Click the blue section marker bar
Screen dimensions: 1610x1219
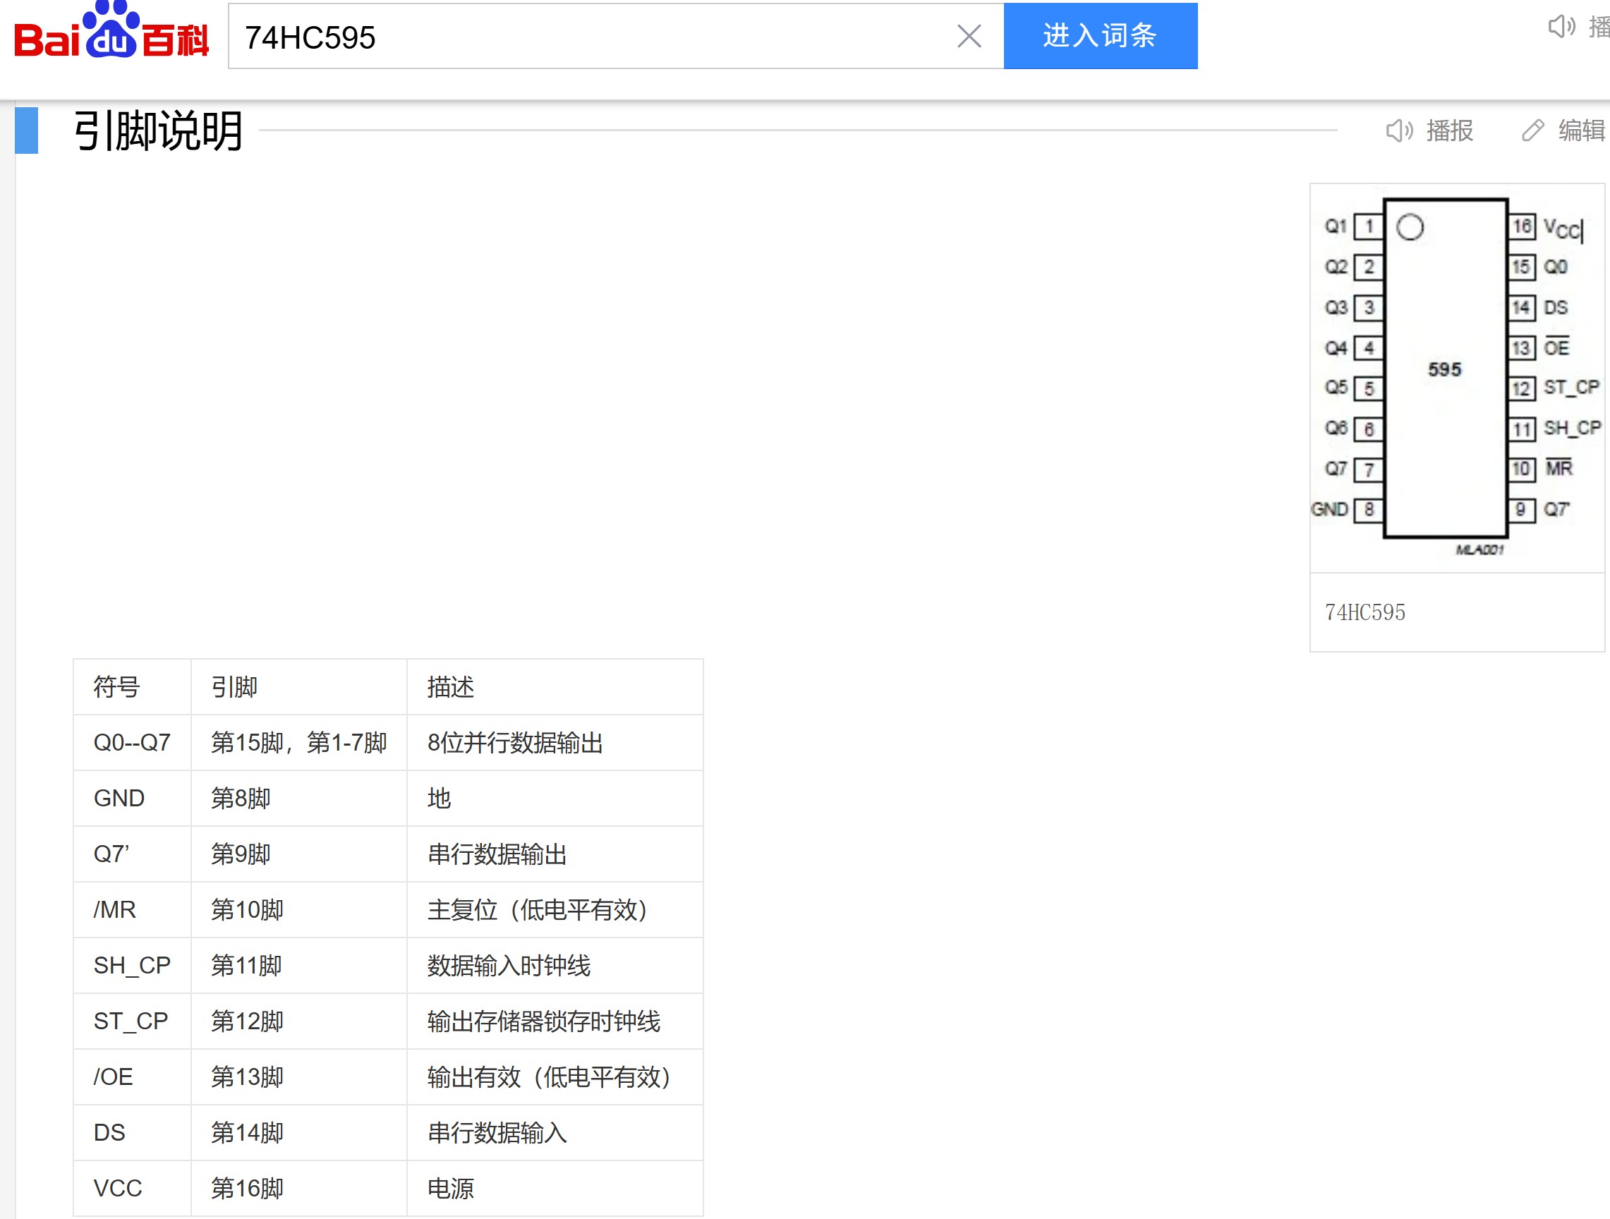26,131
